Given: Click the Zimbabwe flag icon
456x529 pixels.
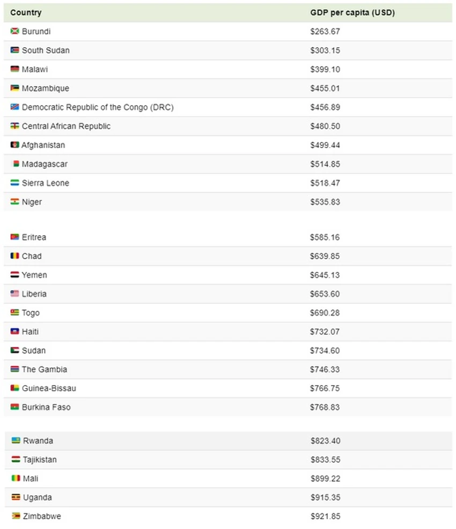Looking at the screenshot, I should pyautogui.click(x=16, y=516).
